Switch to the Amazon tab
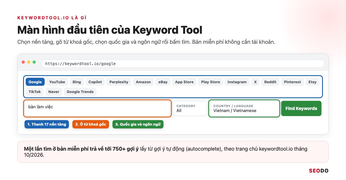 143,82
